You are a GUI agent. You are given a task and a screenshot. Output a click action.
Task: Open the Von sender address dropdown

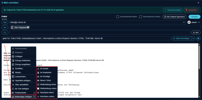[184, 22]
